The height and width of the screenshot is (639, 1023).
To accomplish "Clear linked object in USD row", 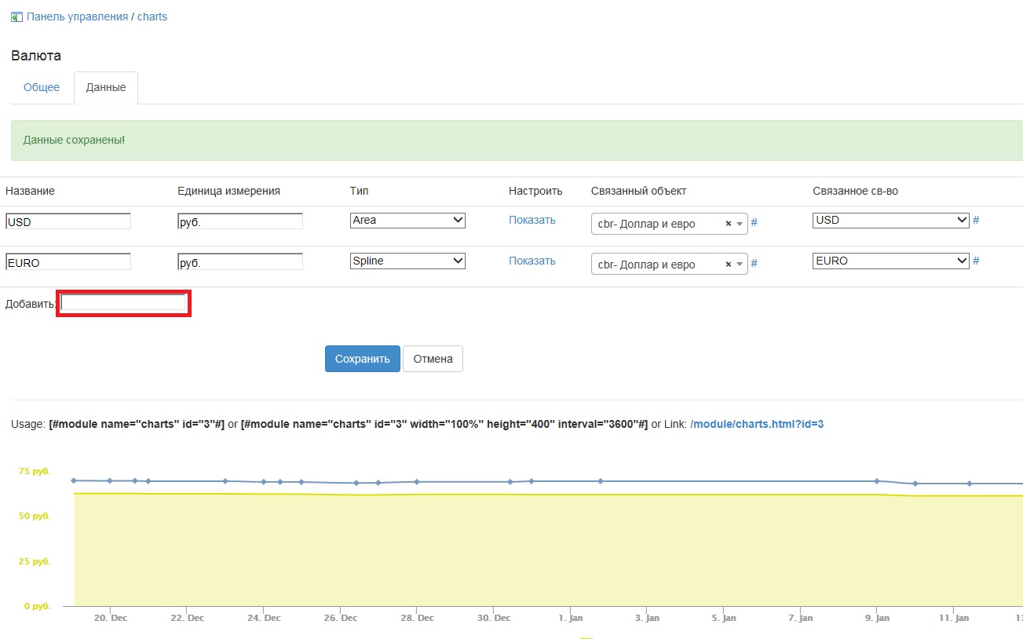I will click(x=728, y=224).
